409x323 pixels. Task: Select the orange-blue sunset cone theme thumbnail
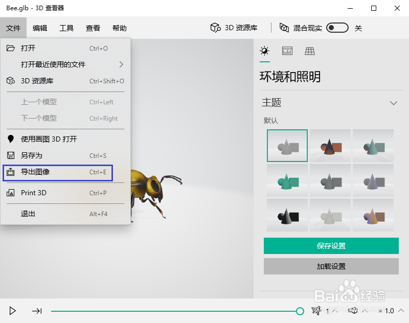pos(373,215)
